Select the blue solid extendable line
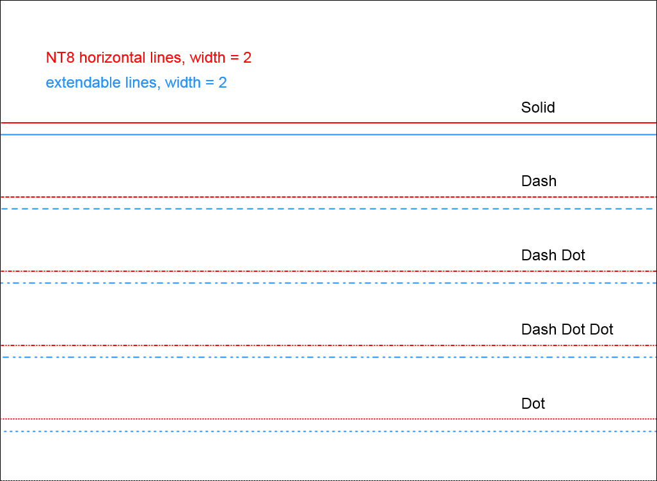657x481 pixels. (320, 135)
